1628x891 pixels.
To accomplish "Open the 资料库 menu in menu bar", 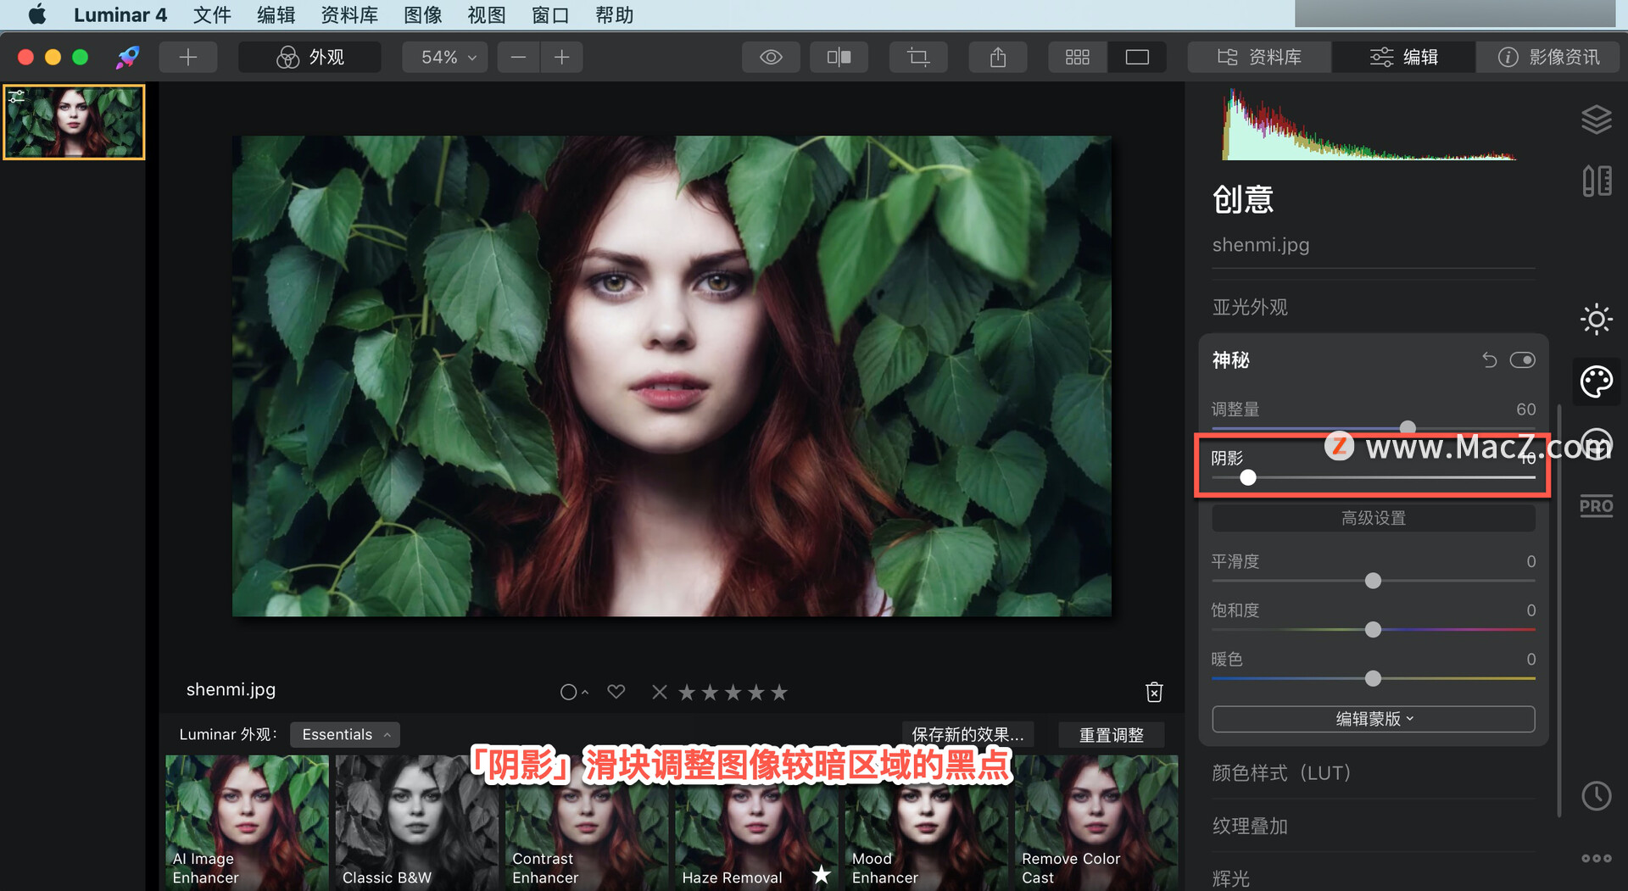I will pyautogui.click(x=349, y=14).
